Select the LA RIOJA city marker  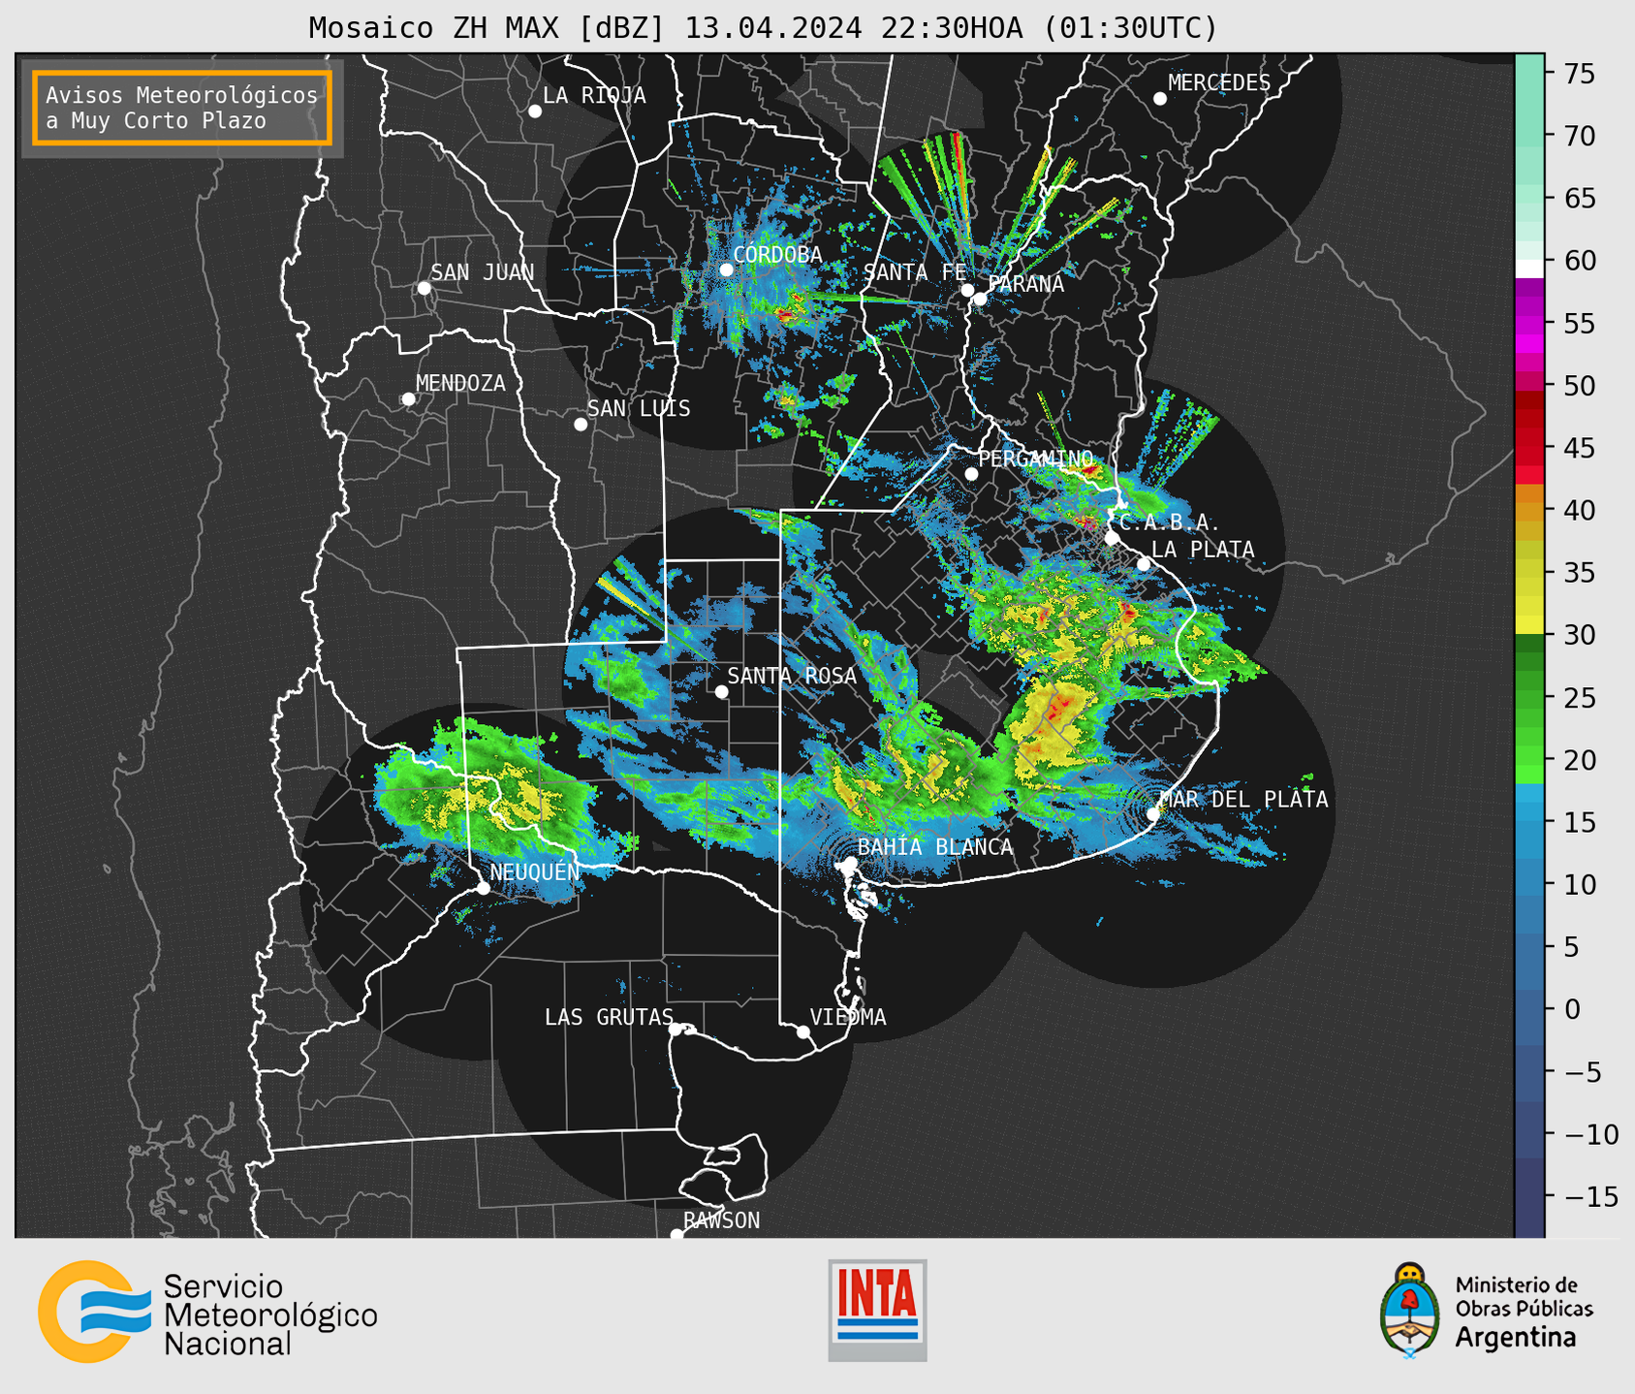click(x=535, y=111)
